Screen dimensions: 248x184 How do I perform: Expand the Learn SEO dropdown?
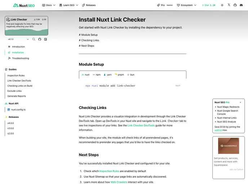tap(68, 5)
